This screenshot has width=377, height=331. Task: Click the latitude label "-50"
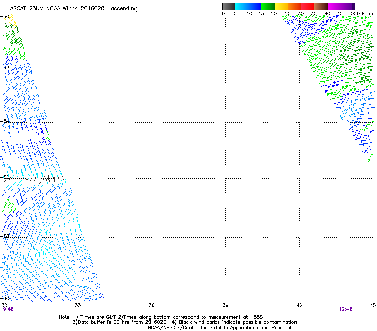(x=5, y=17)
